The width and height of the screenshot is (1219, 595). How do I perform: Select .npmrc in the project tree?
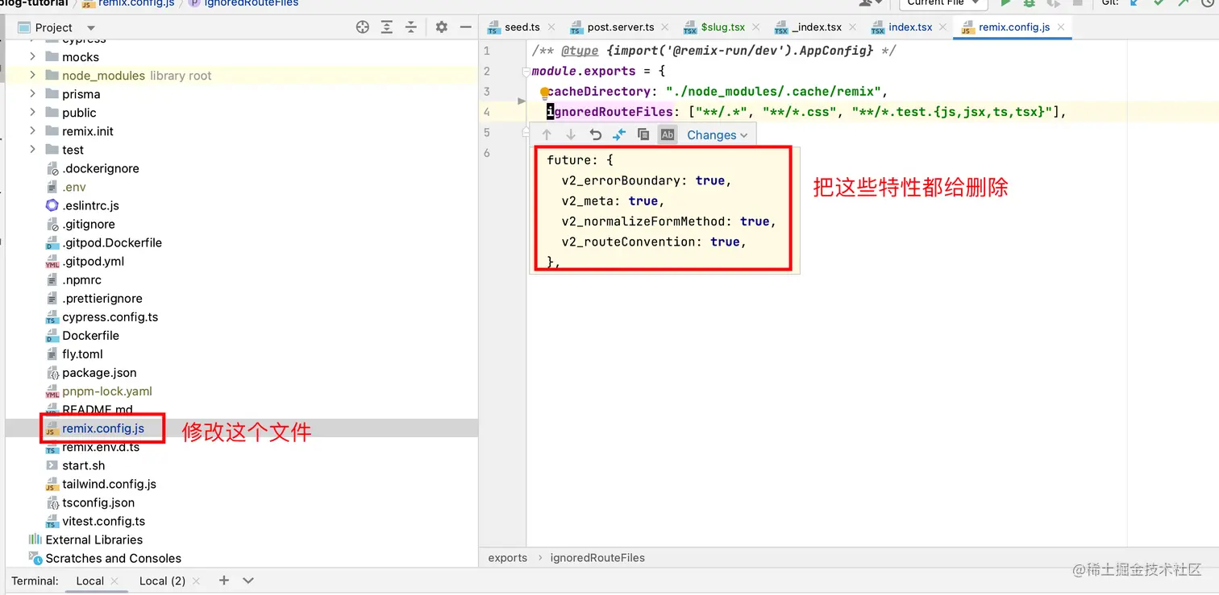tap(82, 279)
